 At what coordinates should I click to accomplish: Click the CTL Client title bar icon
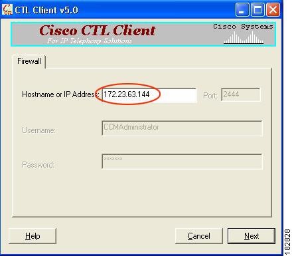point(7,10)
